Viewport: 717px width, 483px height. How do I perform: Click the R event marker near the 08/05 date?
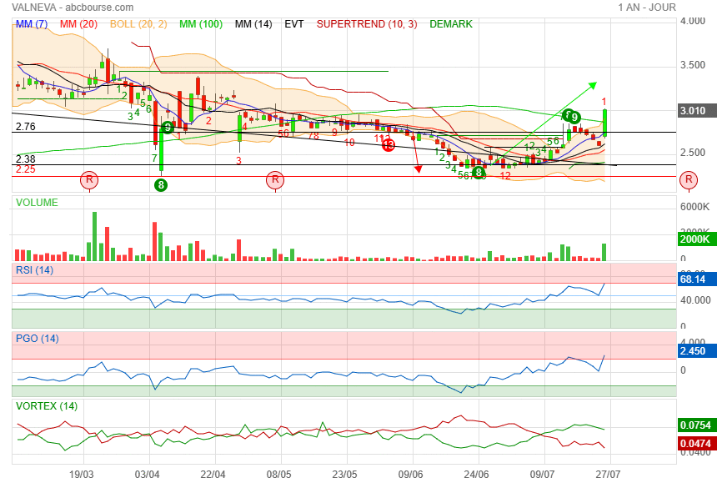(275, 179)
